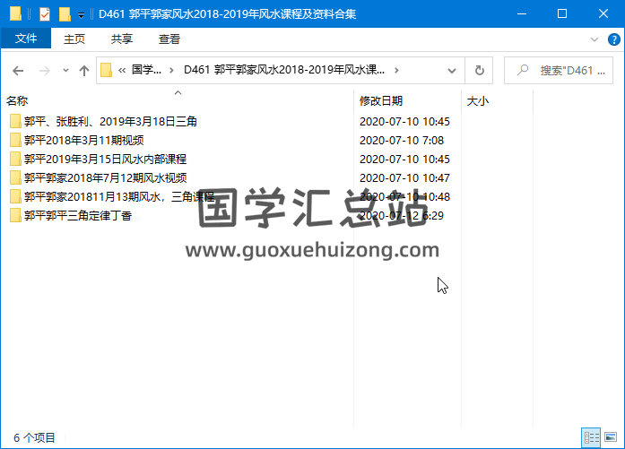Screen dimensions: 625x449
Task: Click date 2020-07-10 7:08
Action: coord(402,140)
